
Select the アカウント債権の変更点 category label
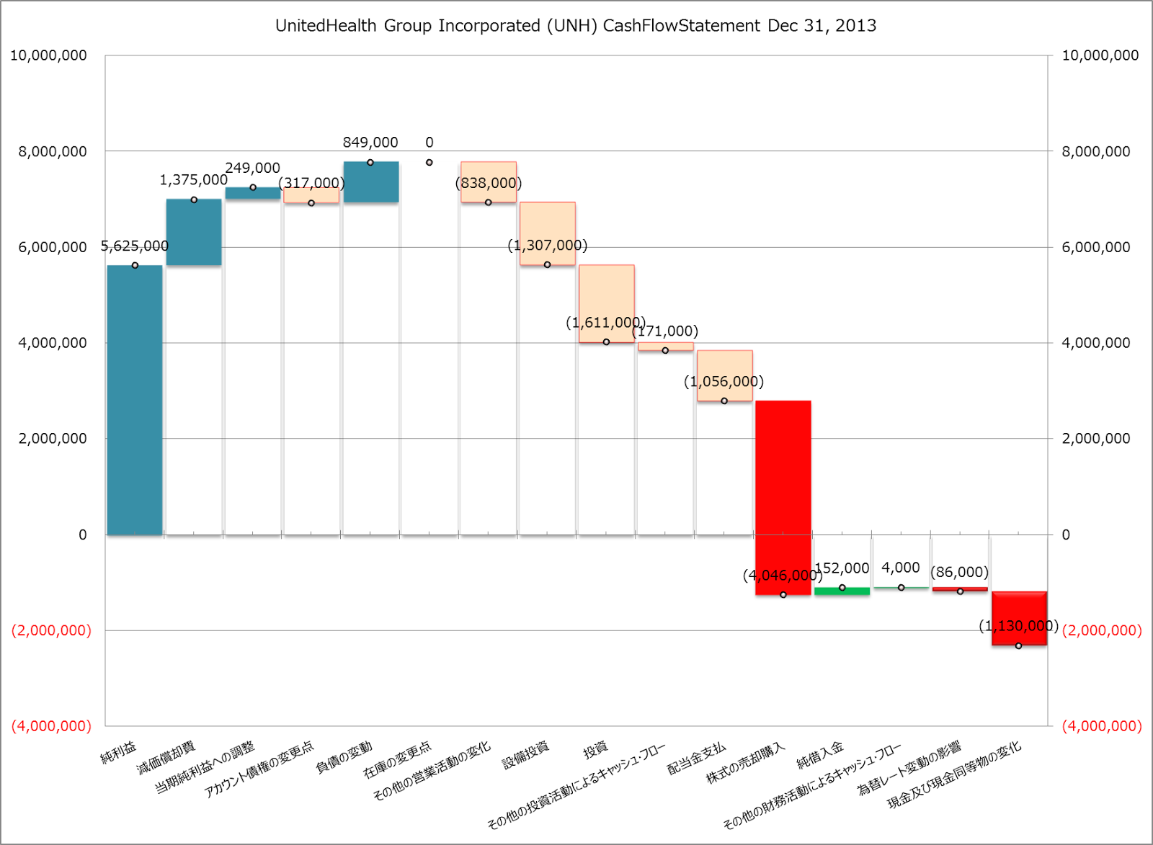point(259,769)
